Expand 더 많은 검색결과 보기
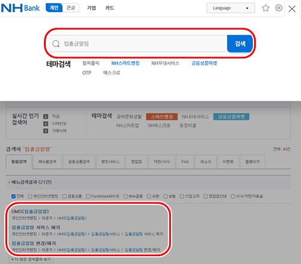The width and height of the screenshot is (301, 264). [x=31, y=259]
